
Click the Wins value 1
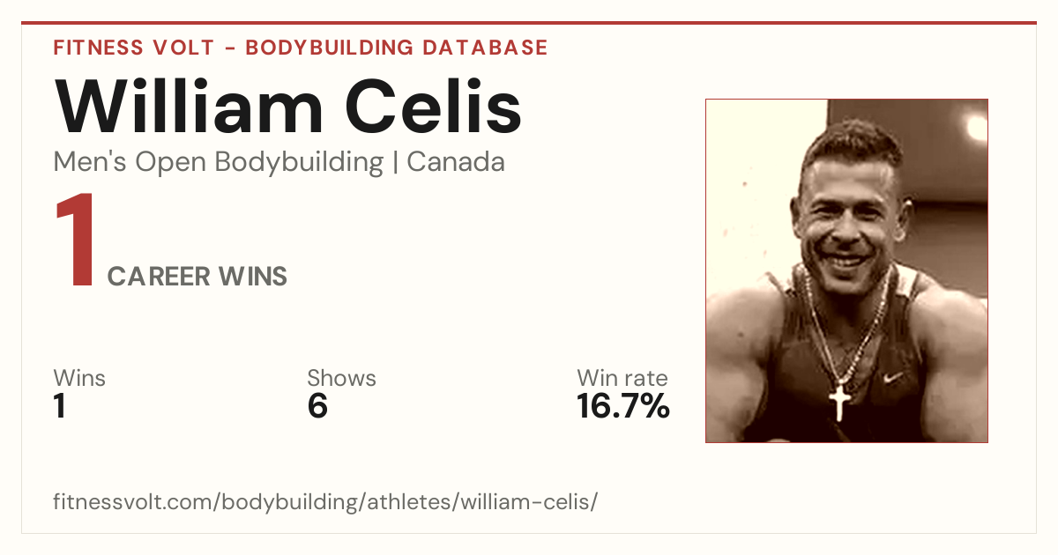60,407
